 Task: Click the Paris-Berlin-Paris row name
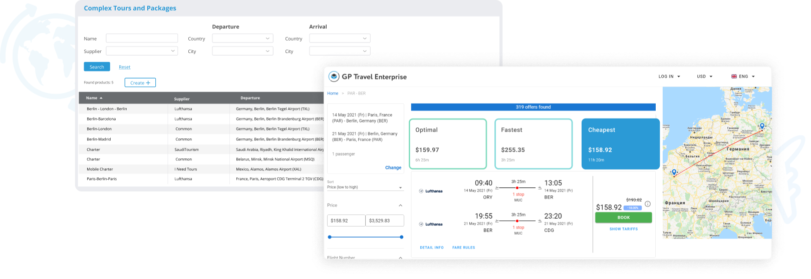pyautogui.click(x=102, y=179)
